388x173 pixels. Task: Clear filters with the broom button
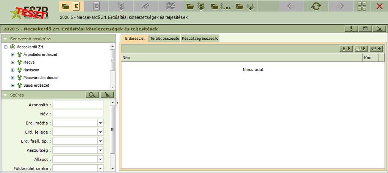coord(107,95)
